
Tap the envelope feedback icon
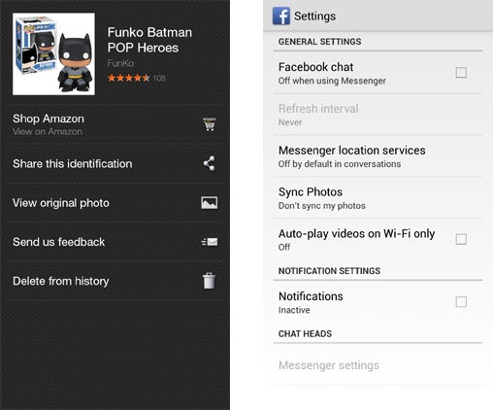210,242
